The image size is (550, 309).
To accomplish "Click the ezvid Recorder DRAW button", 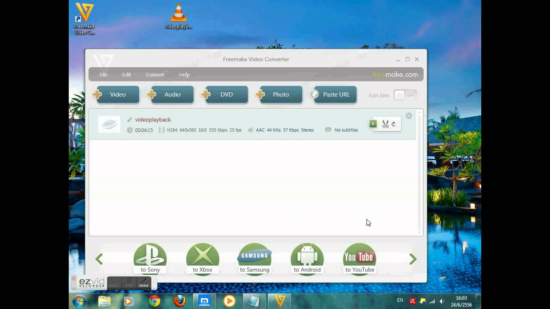I will [x=144, y=283].
